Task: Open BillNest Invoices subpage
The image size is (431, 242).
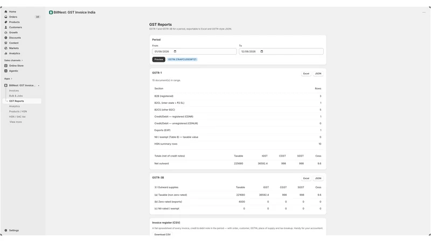Action: (x=14, y=90)
